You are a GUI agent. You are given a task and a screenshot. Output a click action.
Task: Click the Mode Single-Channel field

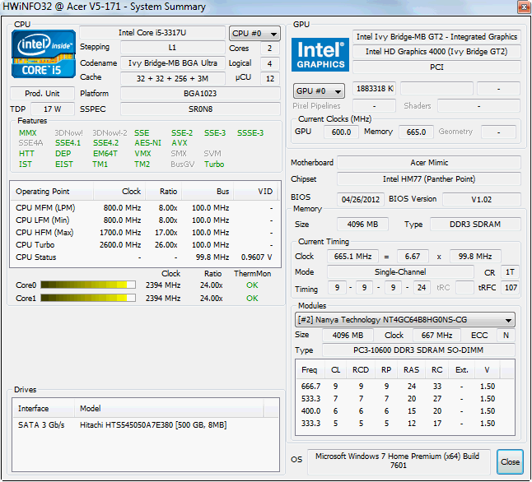point(400,272)
